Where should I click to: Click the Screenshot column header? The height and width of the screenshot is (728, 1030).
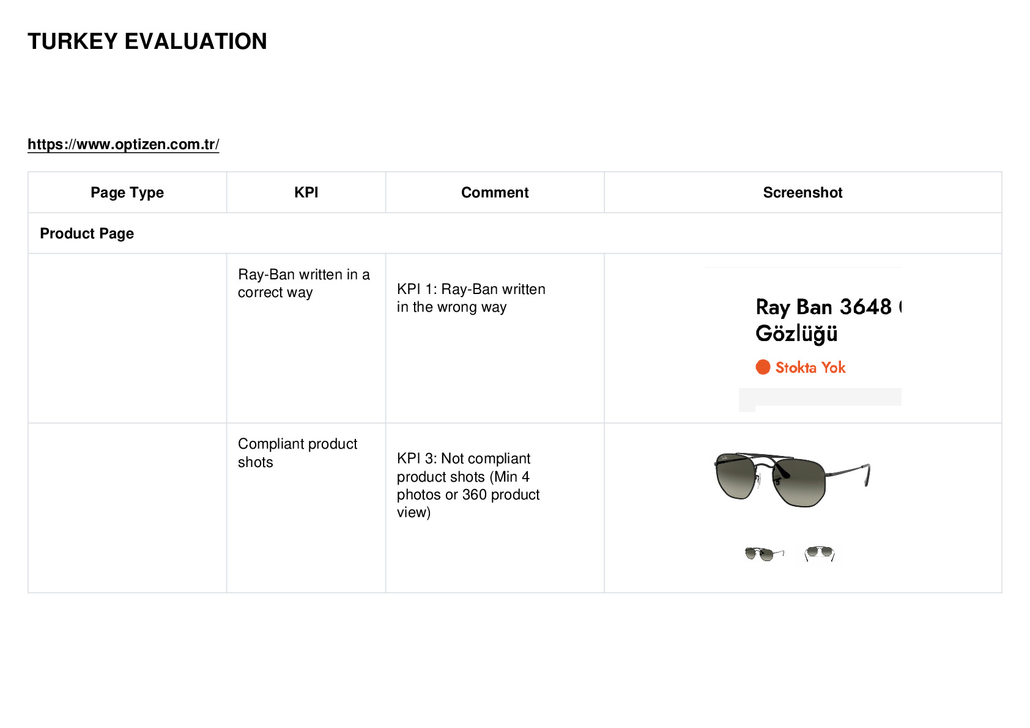tap(802, 193)
